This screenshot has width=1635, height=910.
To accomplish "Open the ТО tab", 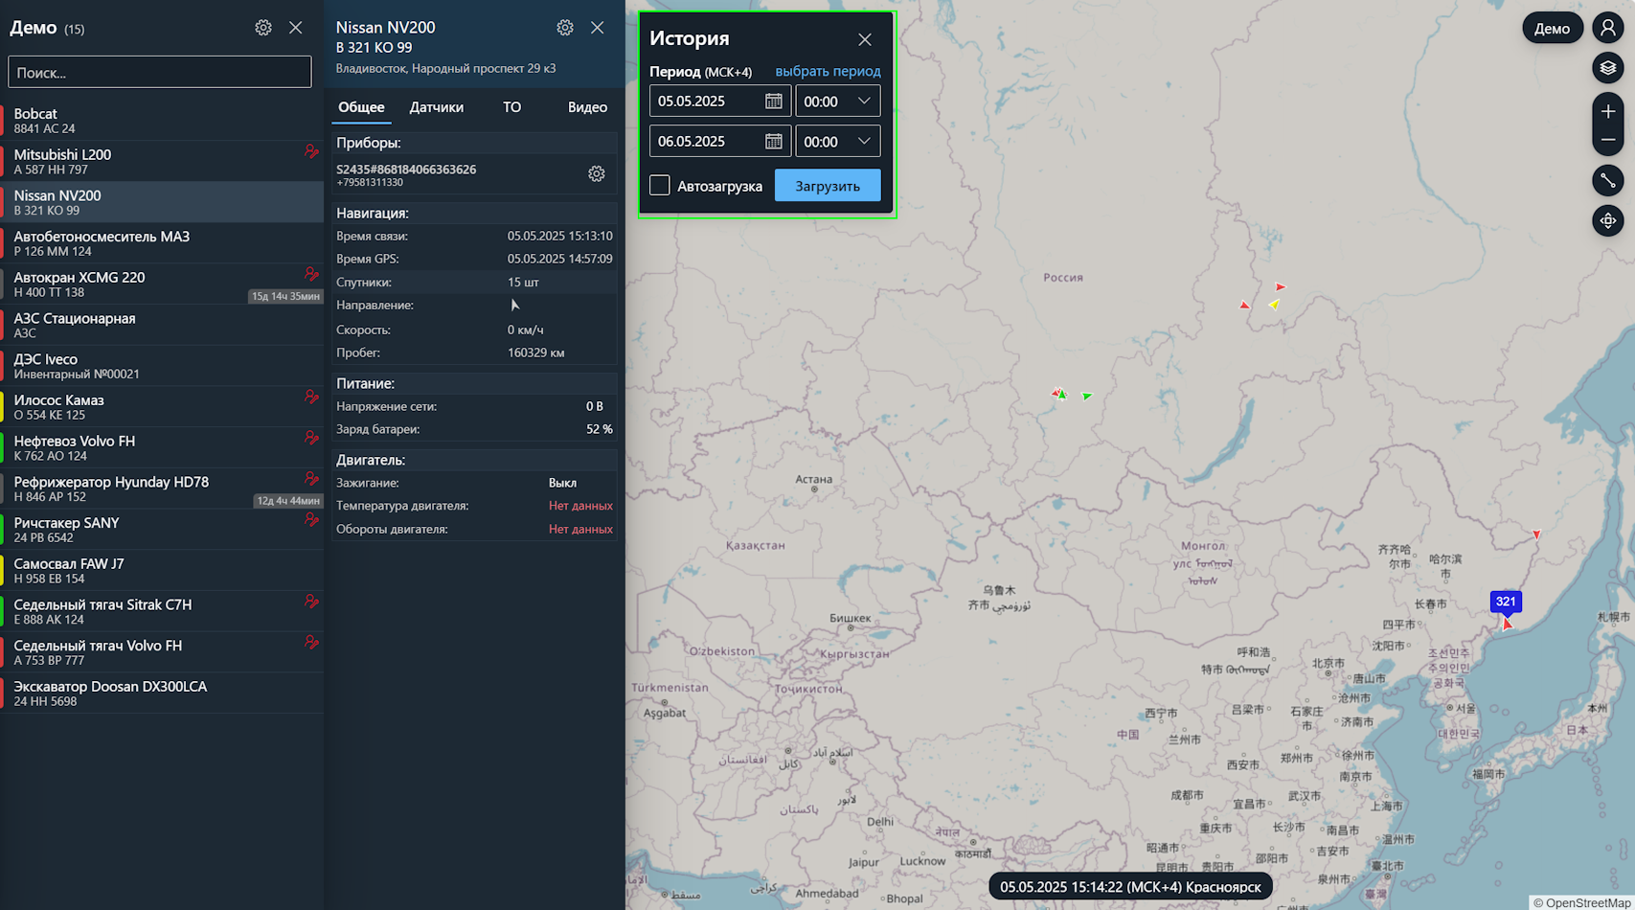I will point(512,107).
